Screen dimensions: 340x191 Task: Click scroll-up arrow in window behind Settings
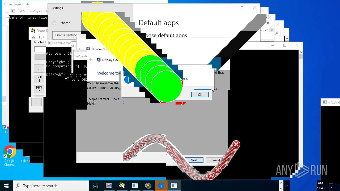[287, 39]
